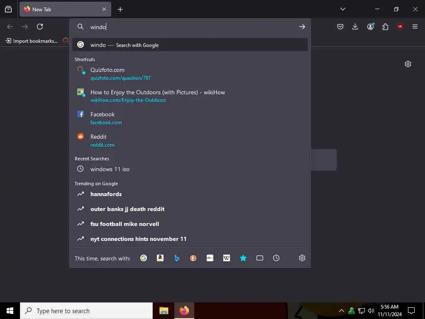Open the hamburger application menu
Viewport: 425px width, 319px height.
click(415, 27)
